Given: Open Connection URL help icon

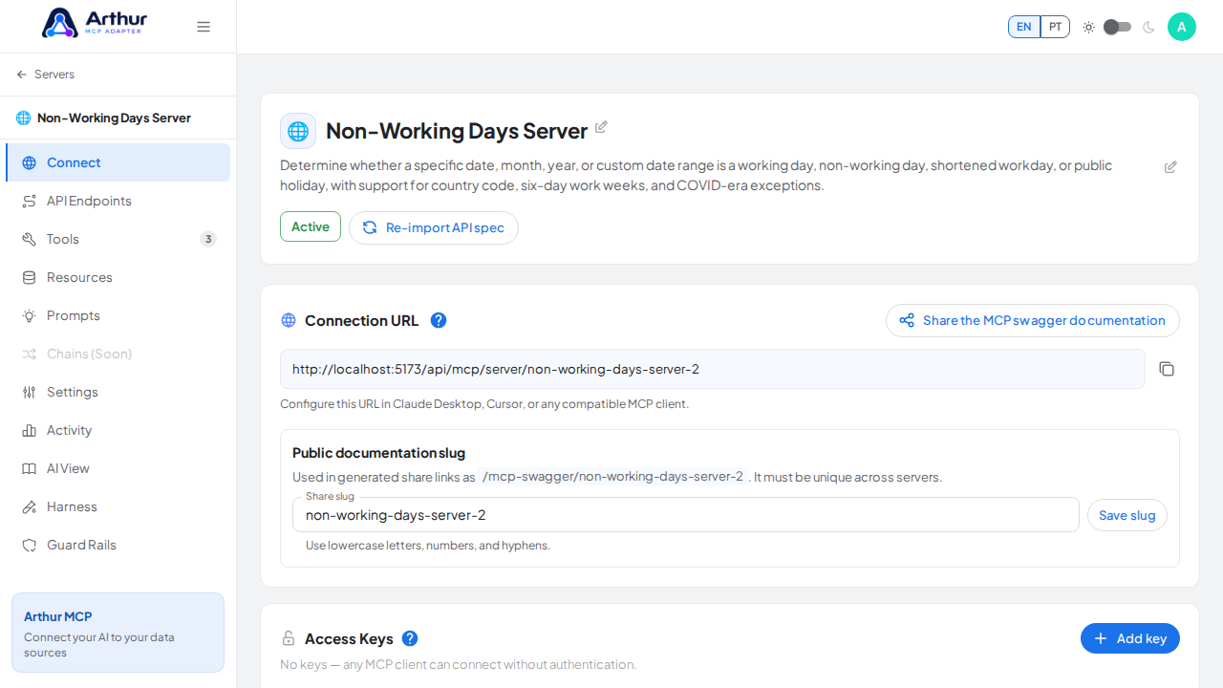Looking at the screenshot, I should click(439, 320).
